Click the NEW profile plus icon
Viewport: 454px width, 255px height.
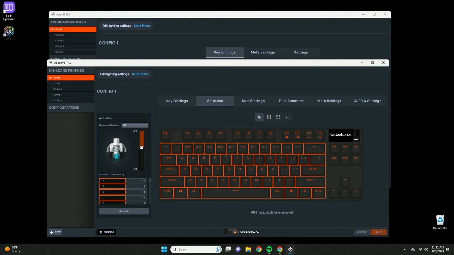[52, 232]
